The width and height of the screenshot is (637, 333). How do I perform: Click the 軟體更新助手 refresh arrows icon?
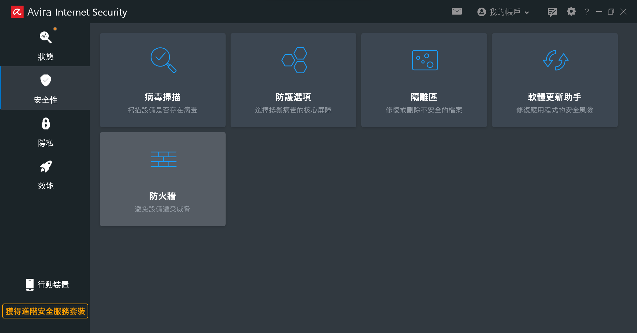tap(556, 60)
